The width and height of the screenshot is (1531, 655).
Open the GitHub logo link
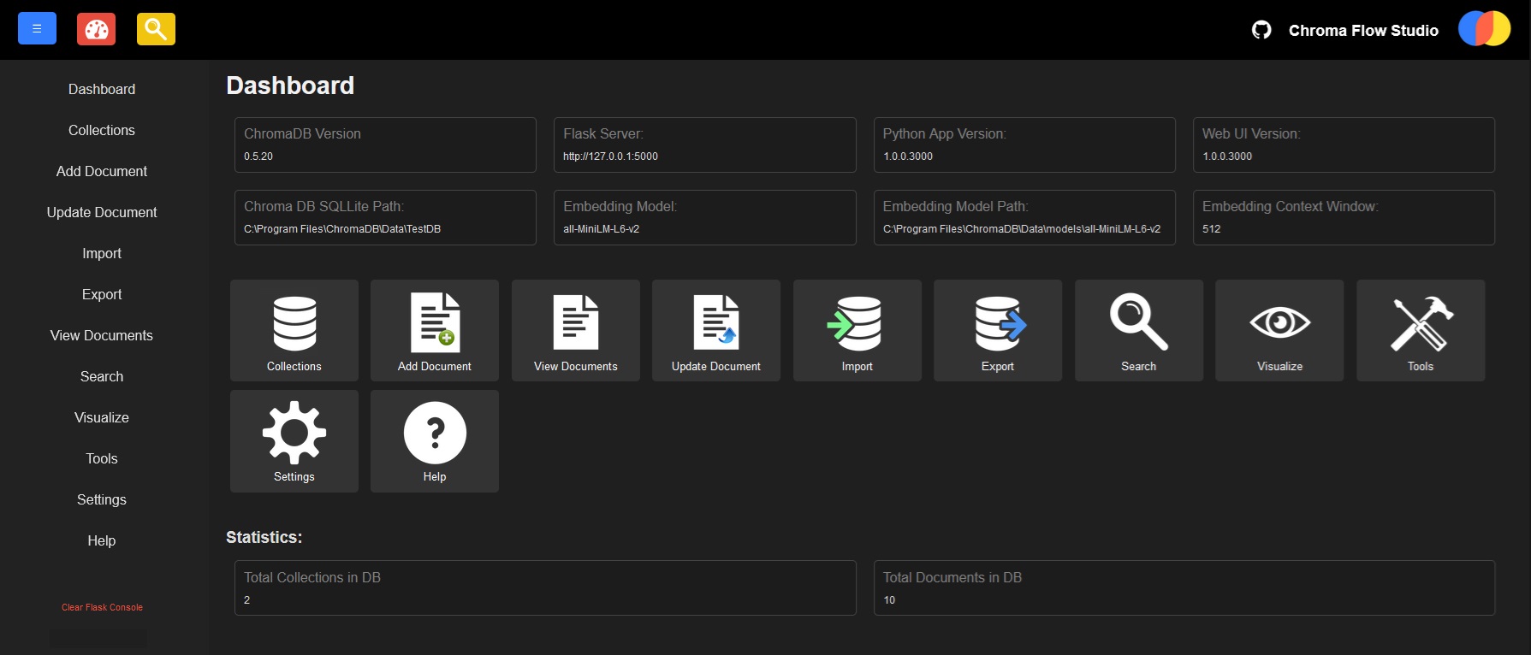click(x=1261, y=30)
